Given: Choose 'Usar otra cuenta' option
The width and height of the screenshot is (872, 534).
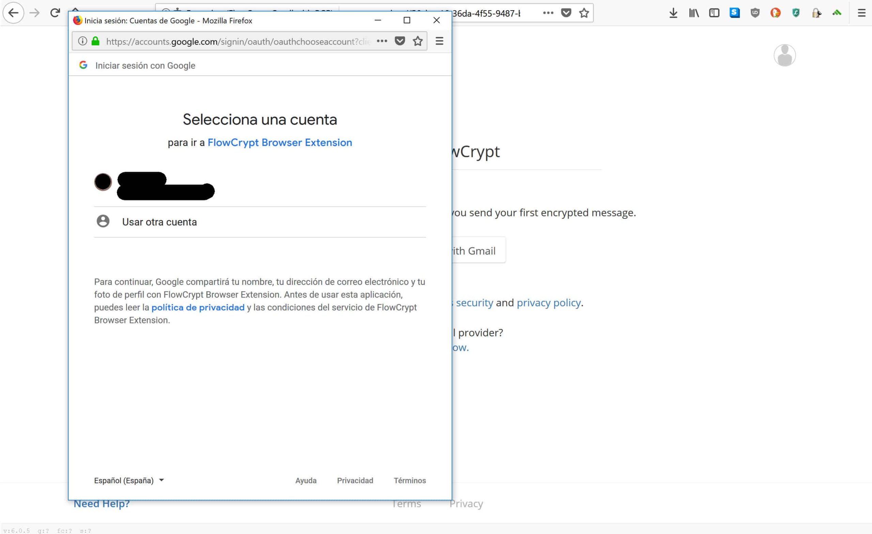Looking at the screenshot, I should coord(260,222).
